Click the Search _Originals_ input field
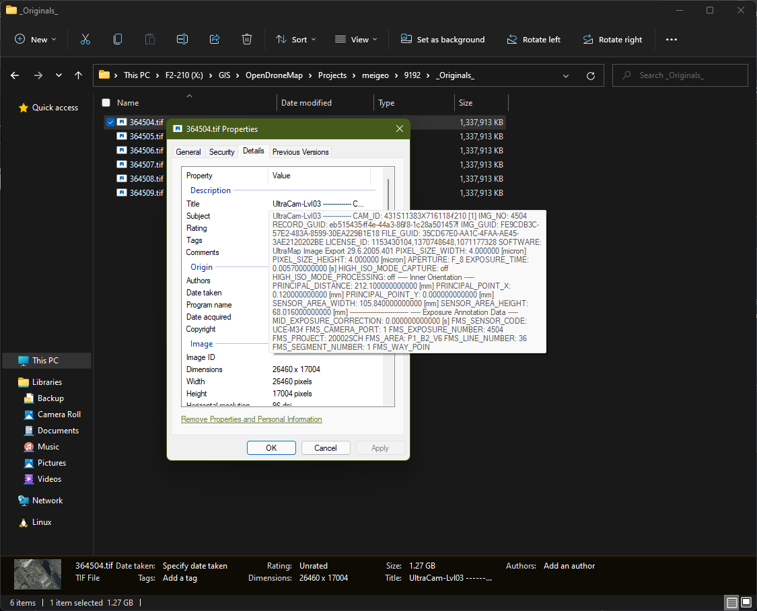757x611 pixels. [x=680, y=75]
